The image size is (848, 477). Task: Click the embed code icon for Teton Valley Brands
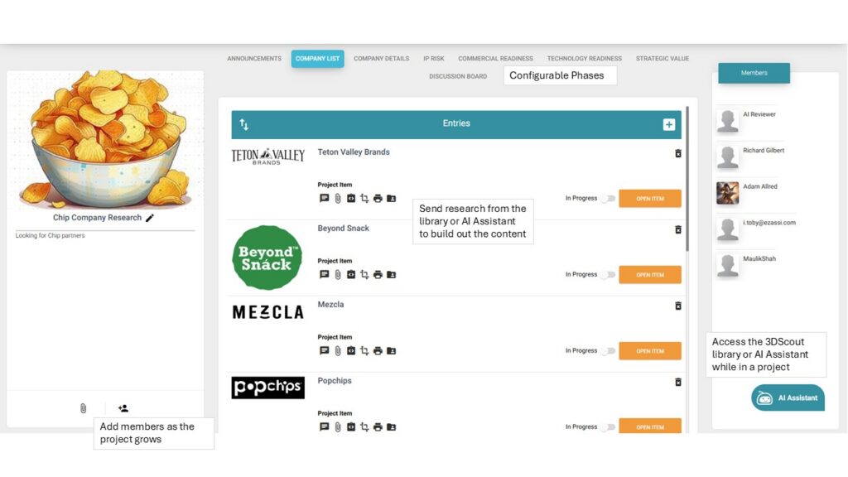pos(351,199)
